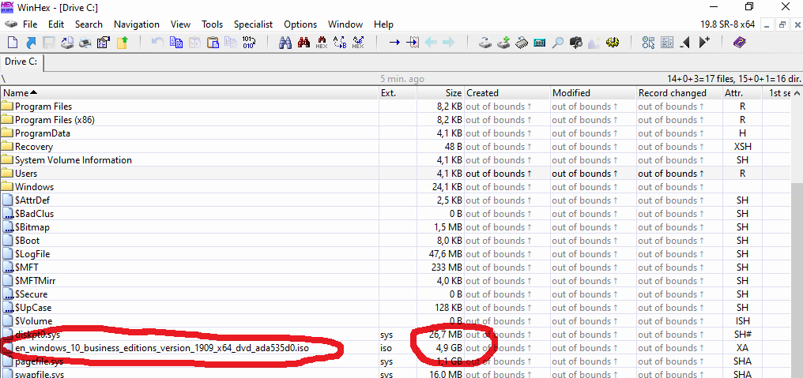803x378 pixels.
Task: Click the scrollbar up arrow beside 1st sector column
Action: click(x=797, y=92)
